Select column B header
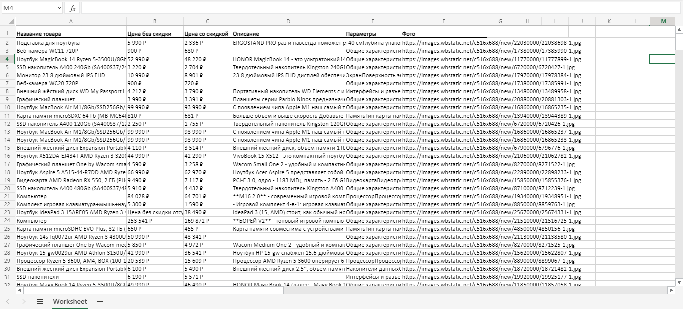 click(x=155, y=21)
